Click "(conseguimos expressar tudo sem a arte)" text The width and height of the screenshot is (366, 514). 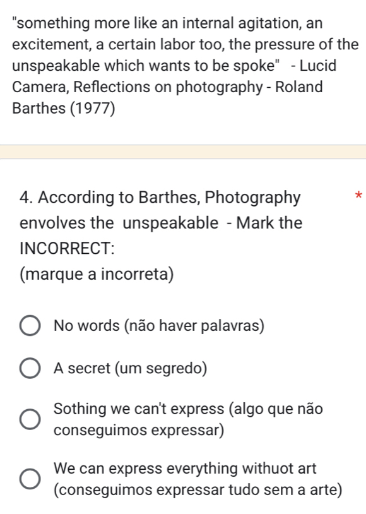point(198,490)
